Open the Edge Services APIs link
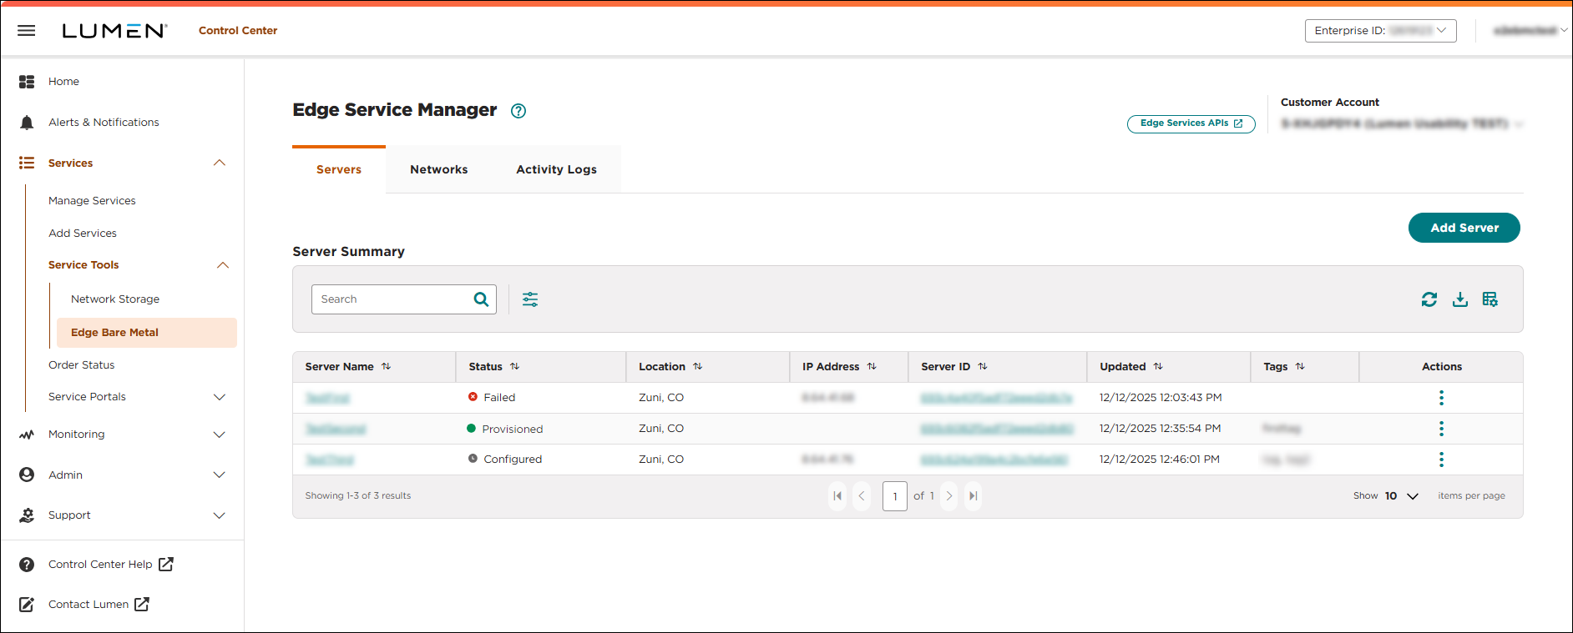This screenshot has width=1573, height=633. tap(1191, 123)
